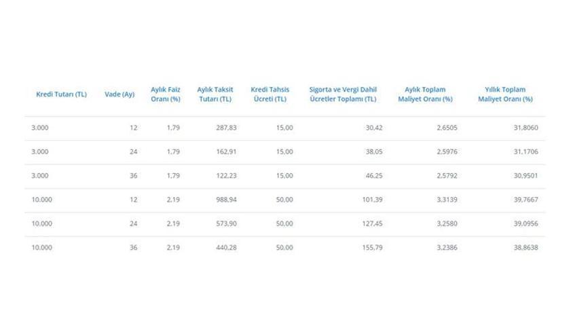The width and height of the screenshot is (577, 324).
Task: Select the fees total 38,05
Action: point(374,151)
